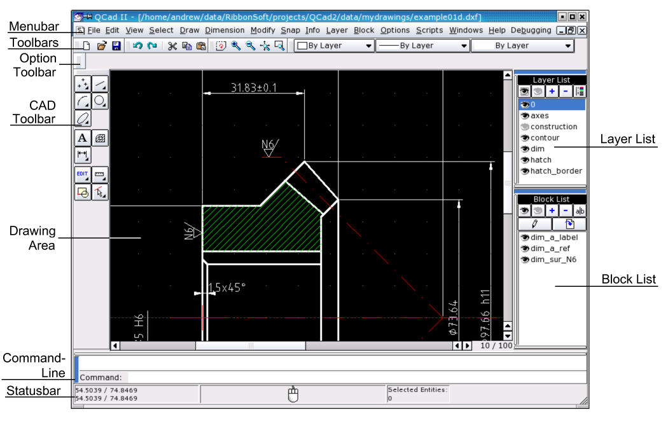Select the Line drawing tool
Image resolution: width=668 pixels, height=421 pixels.
(101, 83)
